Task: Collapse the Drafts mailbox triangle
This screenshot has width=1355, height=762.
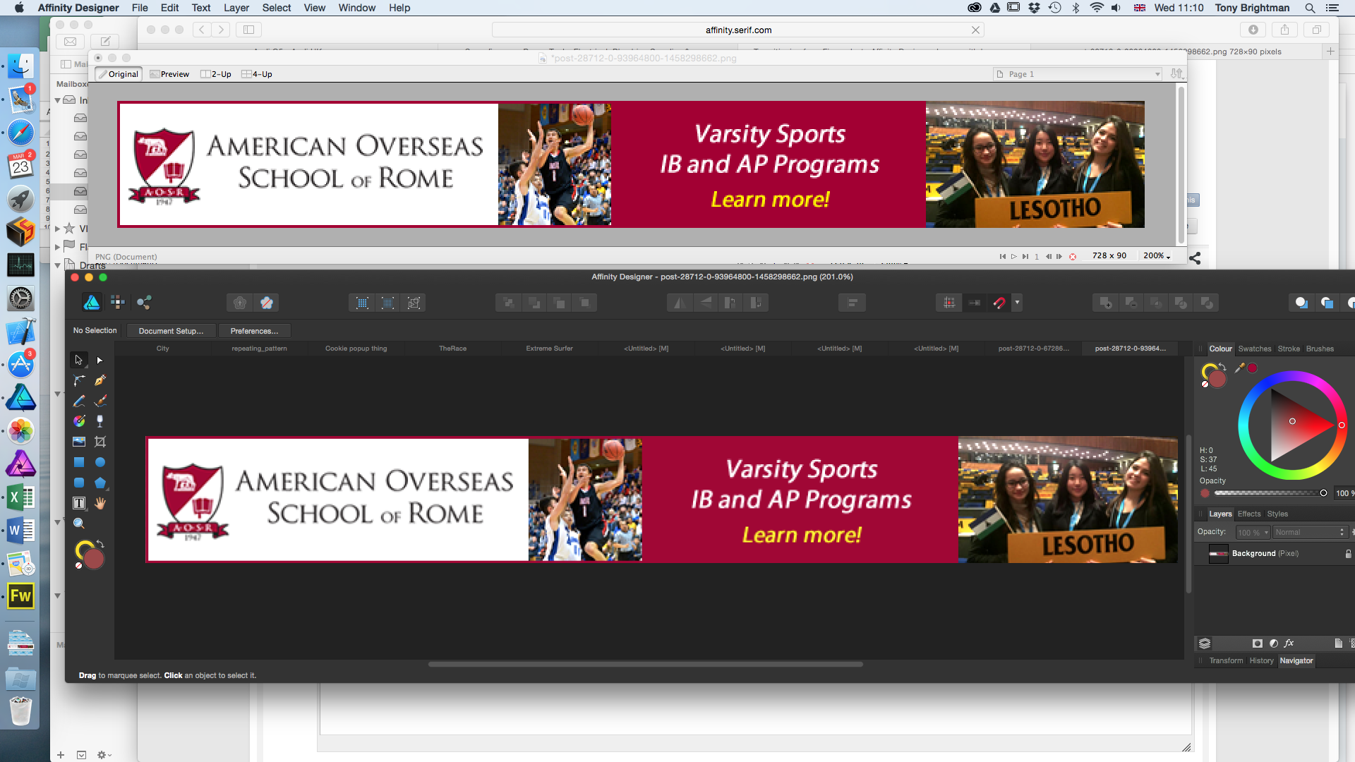Action: 58,265
